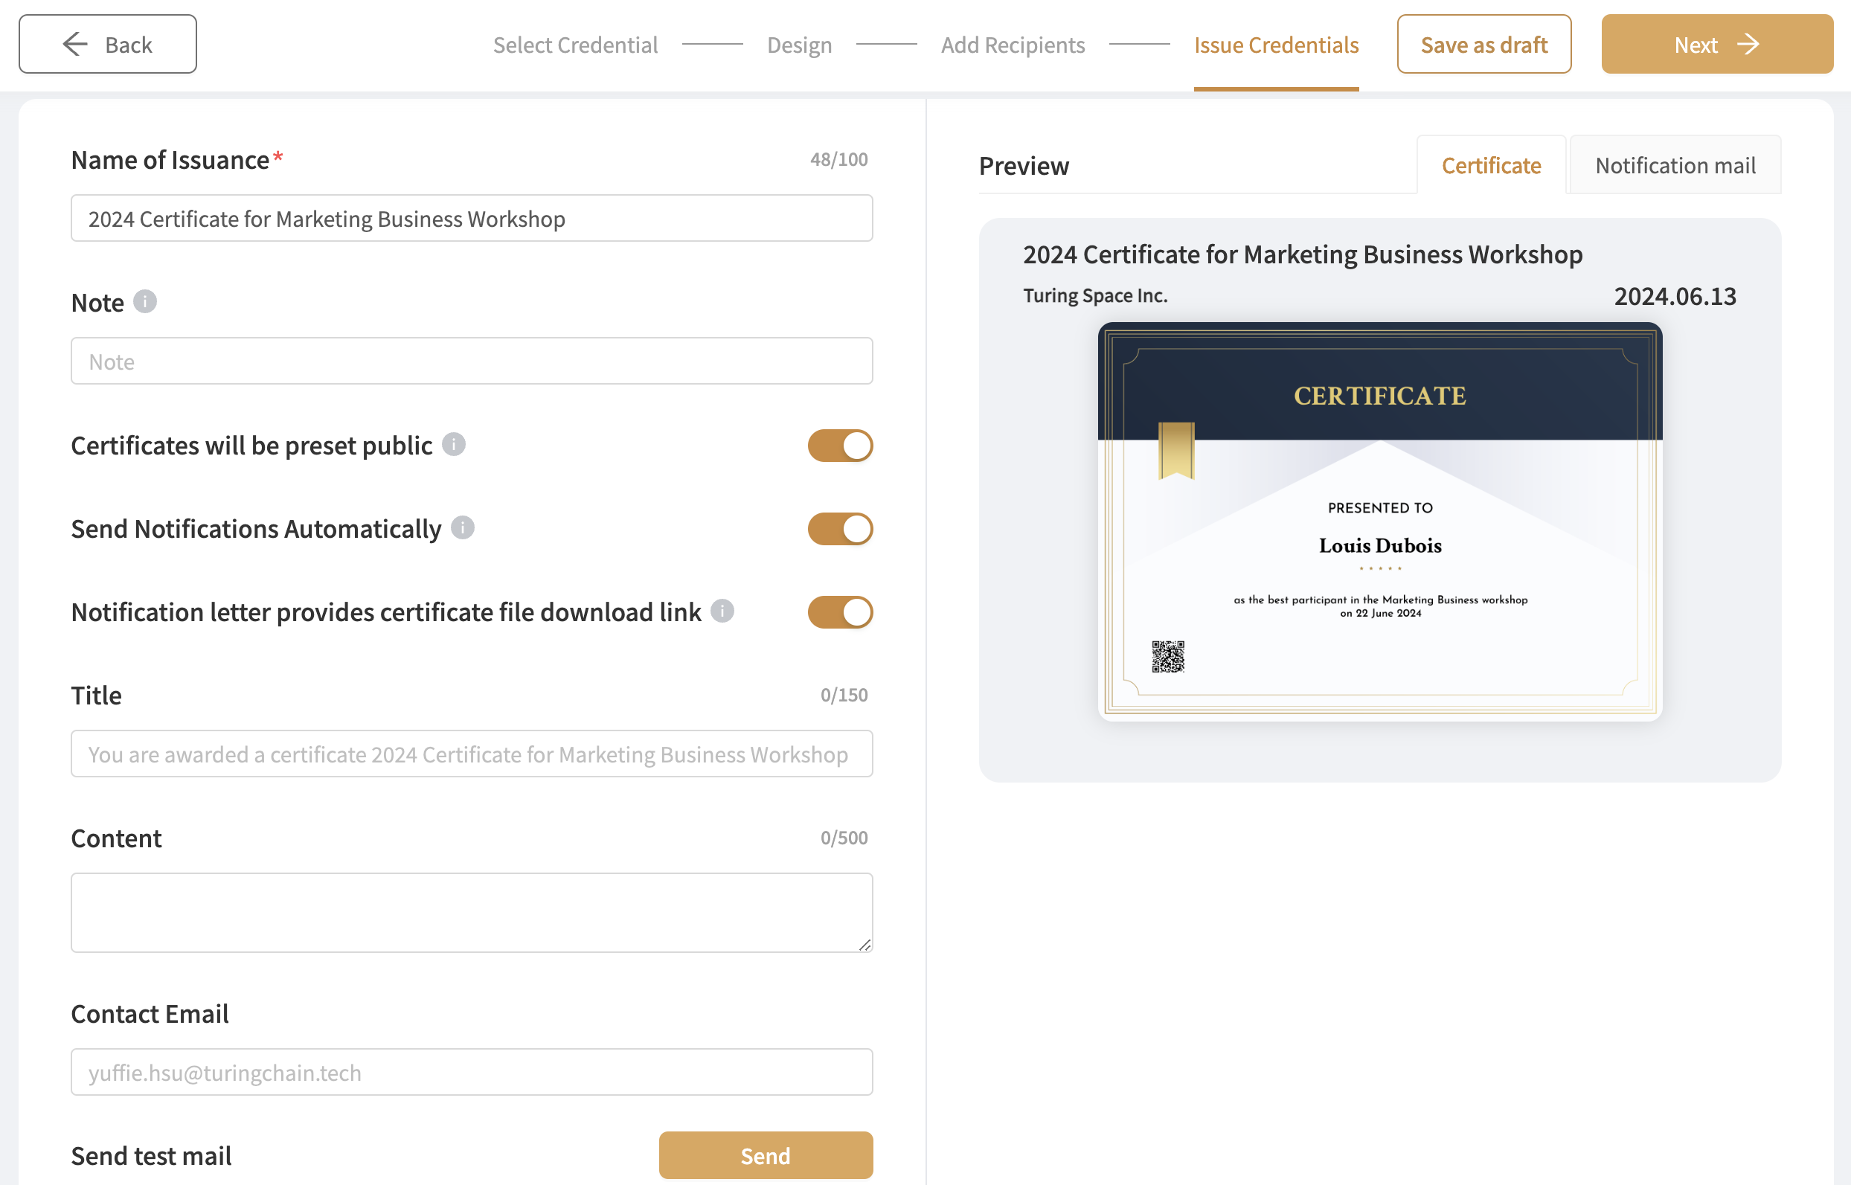1851x1185 pixels.
Task: Click the preview certificate title text
Action: tap(1302, 254)
